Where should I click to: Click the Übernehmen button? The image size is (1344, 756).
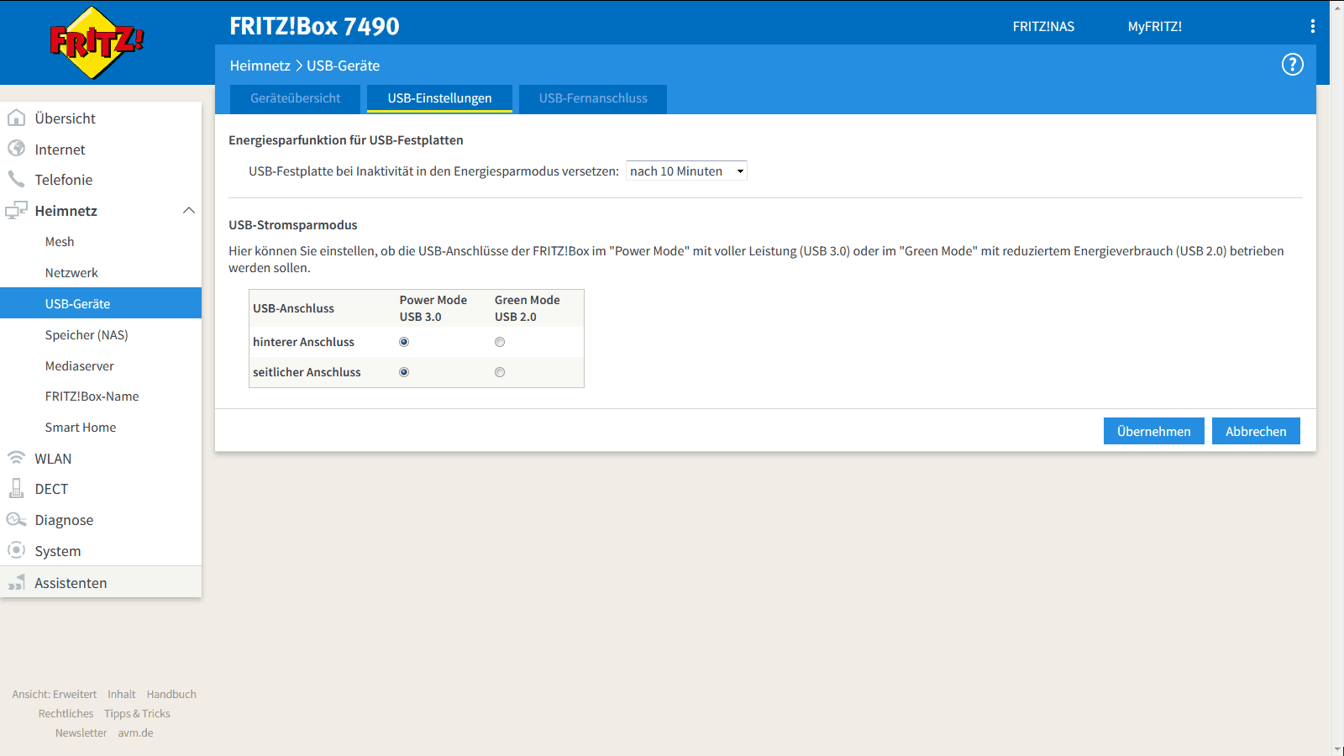pos(1153,431)
